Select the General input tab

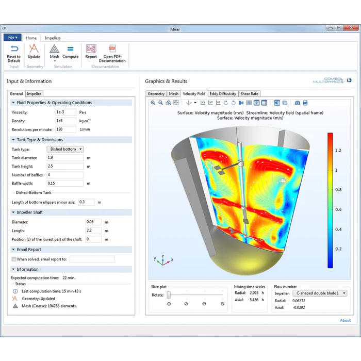pos(17,94)
